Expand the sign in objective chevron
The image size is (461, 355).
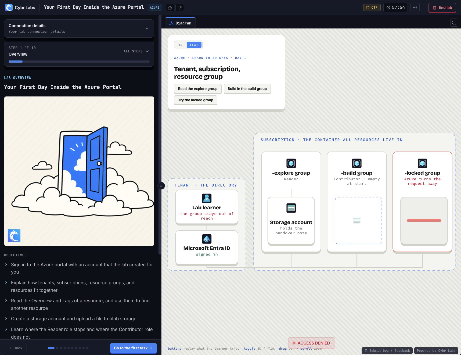[x=6, y=265]
